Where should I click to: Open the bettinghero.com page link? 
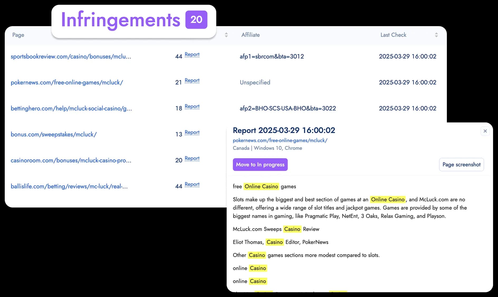(x=71, y=108)
